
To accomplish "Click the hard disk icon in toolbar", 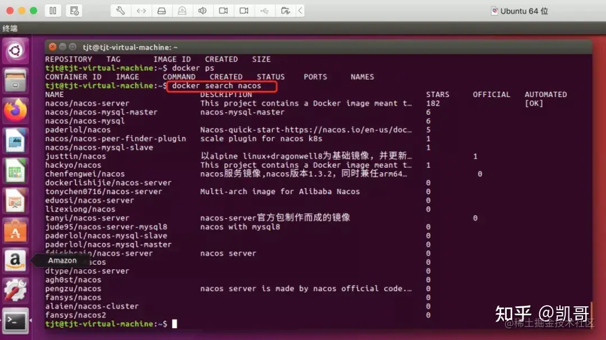I will click(162, 11).
